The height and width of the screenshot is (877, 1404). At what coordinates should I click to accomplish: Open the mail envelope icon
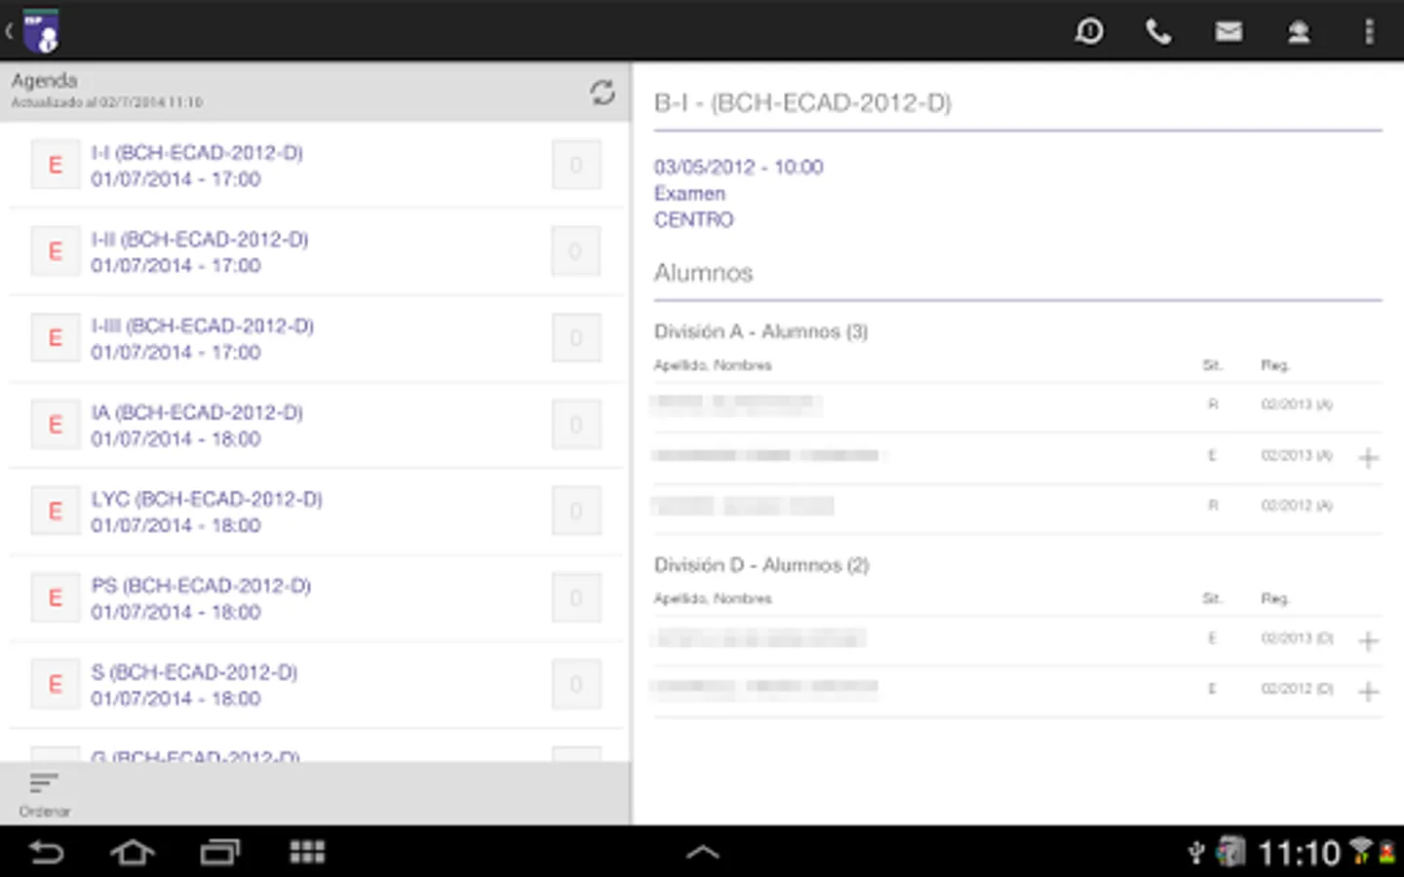(1228, 32)
